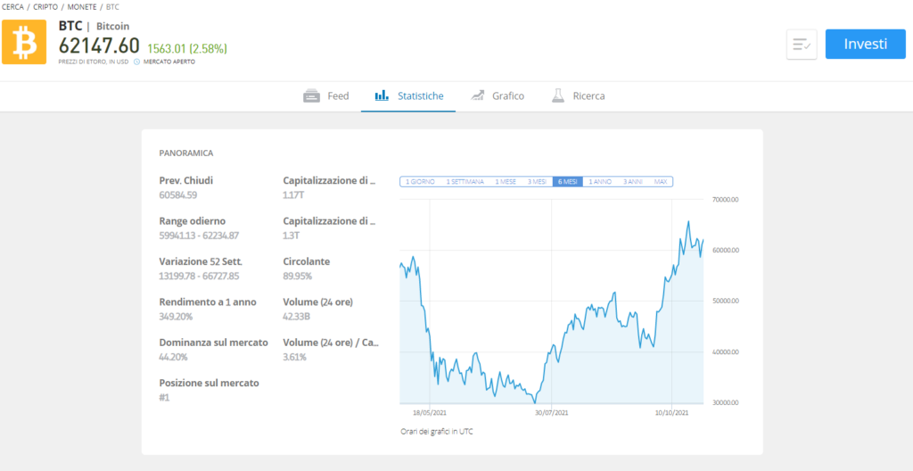Viewport: 913px width, 471px height.
Task: Click the Volume (24 ore) label
Action: point(318,302)
